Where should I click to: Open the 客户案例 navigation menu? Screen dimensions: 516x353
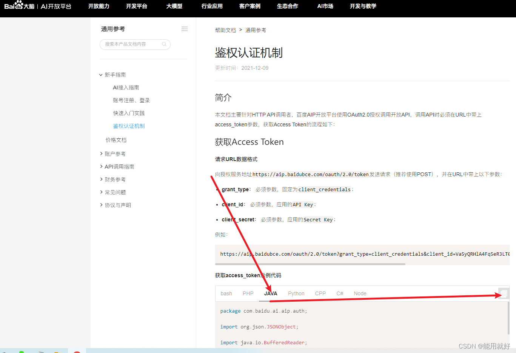tap(250, 6)
